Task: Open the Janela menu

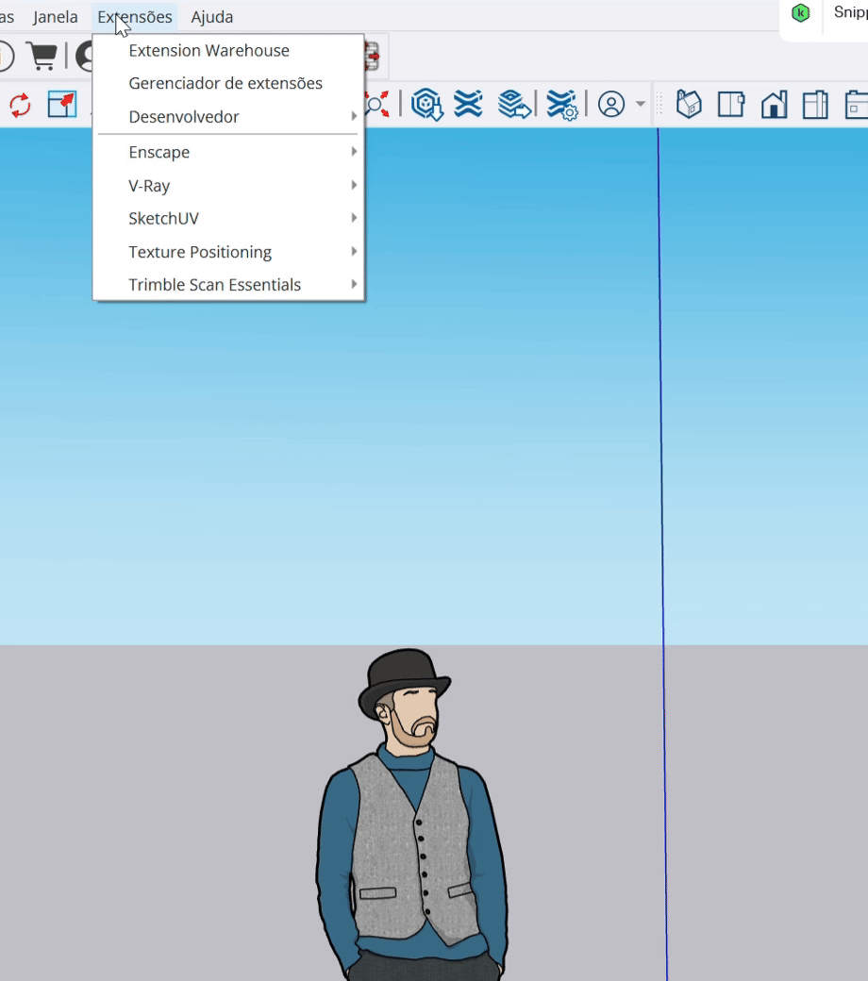Action: coord(55,17)
